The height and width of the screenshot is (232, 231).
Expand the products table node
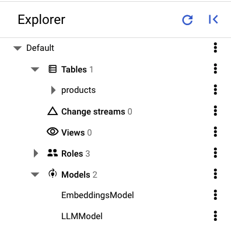click(x=53, y=90)
